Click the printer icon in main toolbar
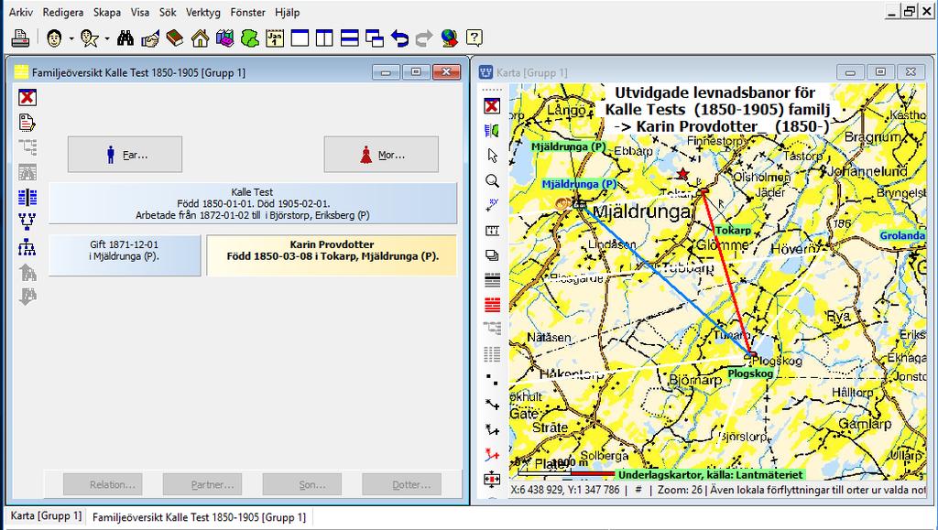The width and height of the screenshot is (938, 530). 20,38
